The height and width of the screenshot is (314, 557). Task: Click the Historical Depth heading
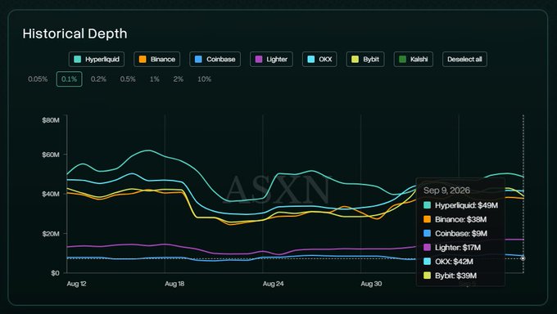[x=75, y=34]
